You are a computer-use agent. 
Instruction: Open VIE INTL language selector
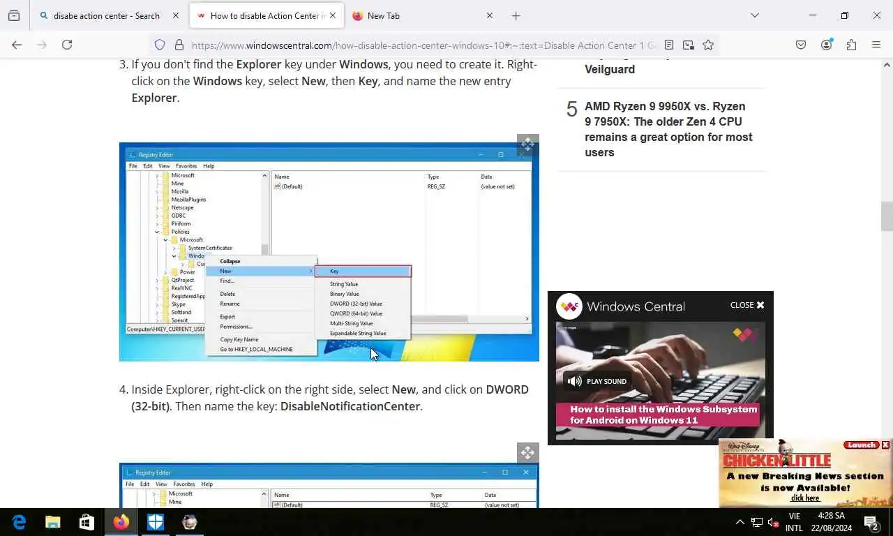coord(794,522)
